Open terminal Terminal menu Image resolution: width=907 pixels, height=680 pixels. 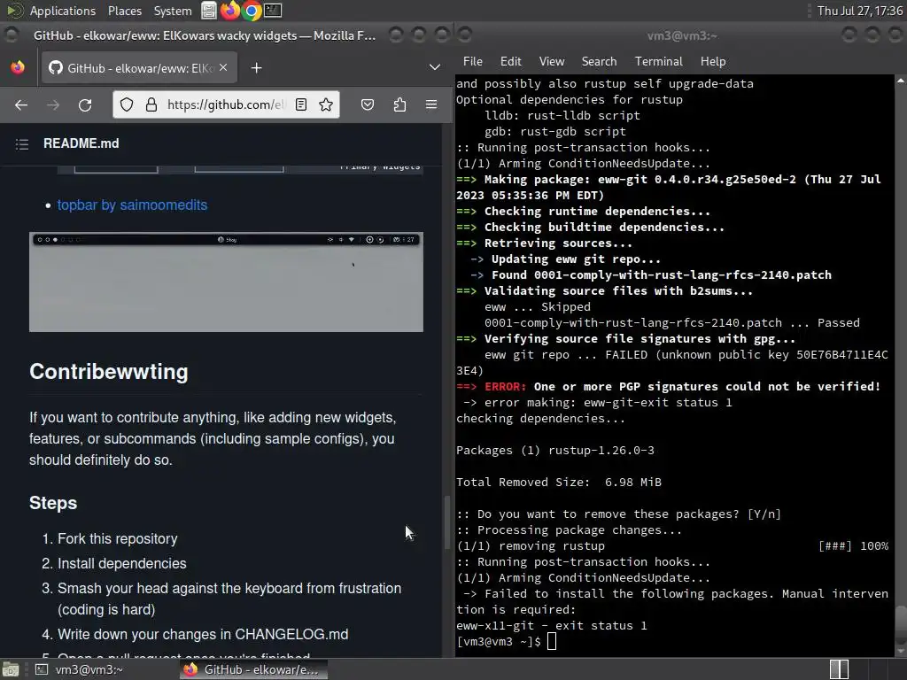coord(658,61)
